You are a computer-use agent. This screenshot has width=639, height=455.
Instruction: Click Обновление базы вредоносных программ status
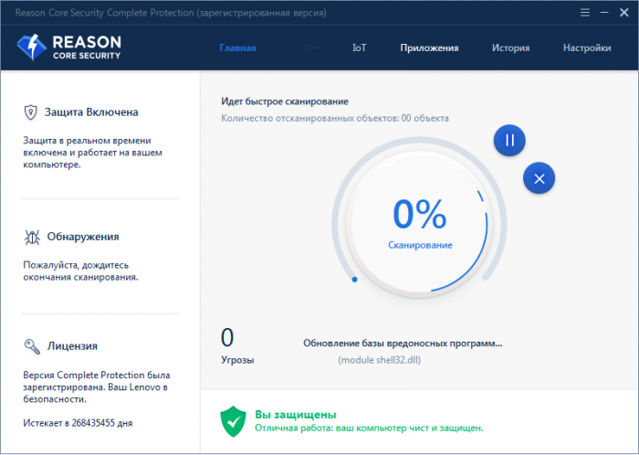403,344
